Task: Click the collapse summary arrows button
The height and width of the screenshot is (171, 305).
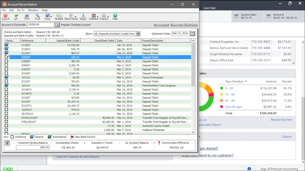Action: [x=7, y=143]
